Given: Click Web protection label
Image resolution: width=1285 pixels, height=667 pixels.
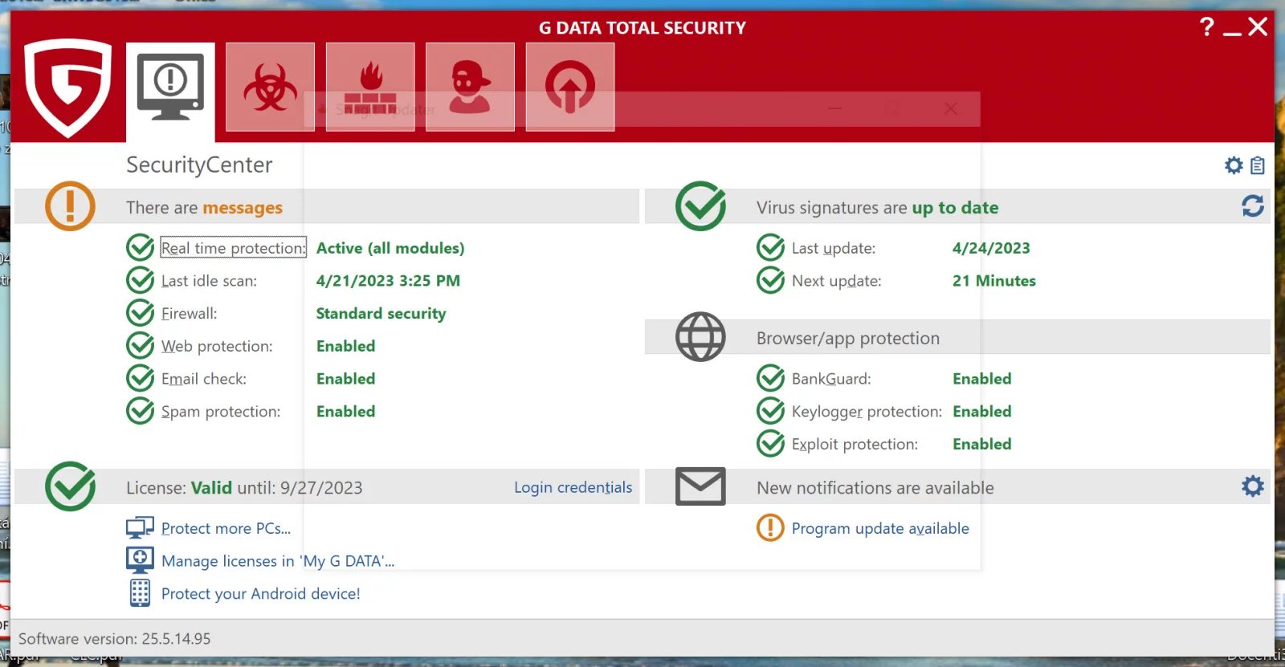Looking at the screenshot, I should tap(217, 347).
